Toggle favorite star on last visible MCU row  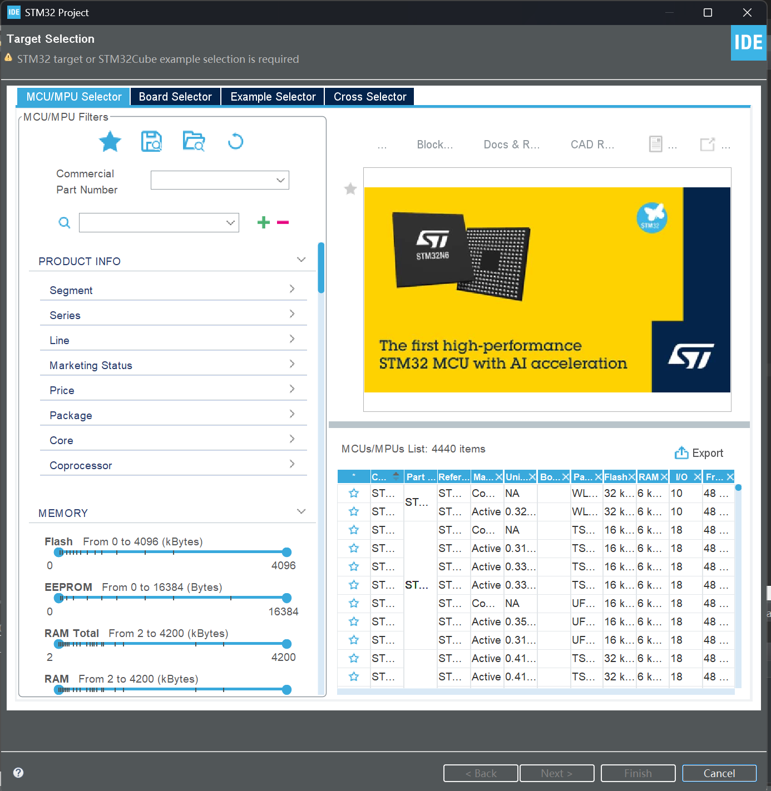(354, 676)
